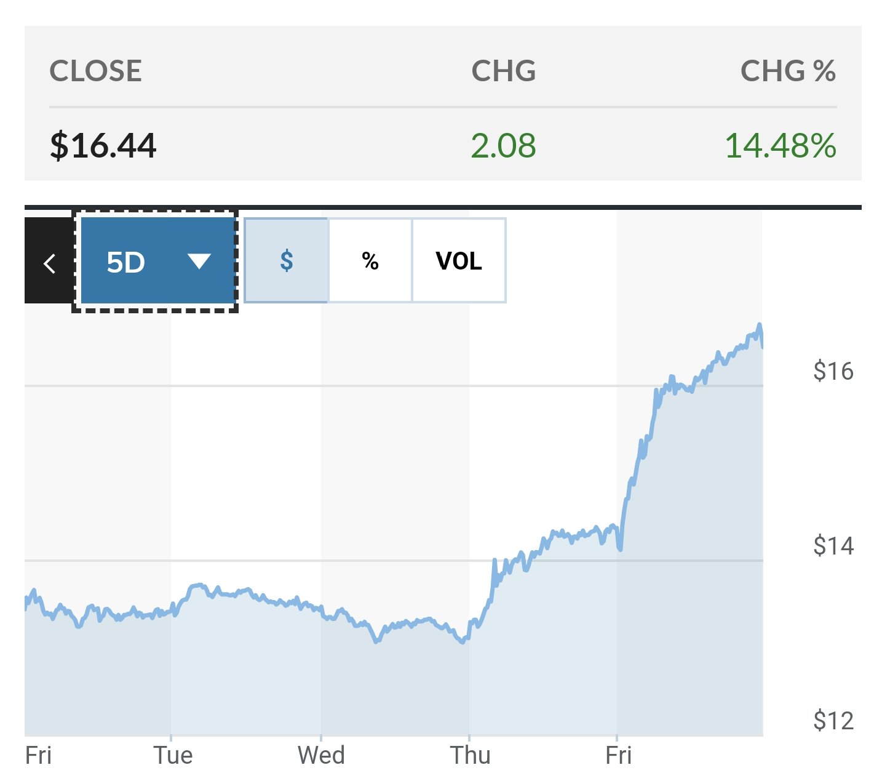Viewport: 882px width, 781px height.
Task: Show the VOL volume chart
Action: tap(459, 261)
